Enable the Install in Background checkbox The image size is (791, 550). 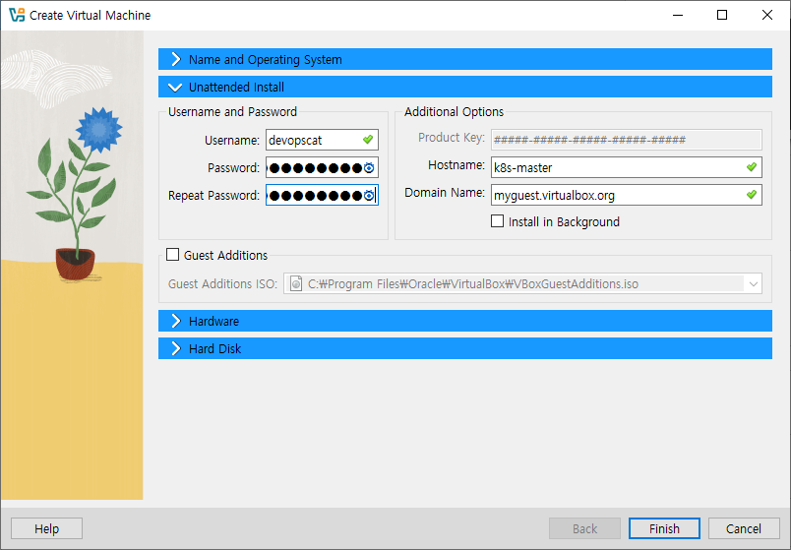click(498, 221)
